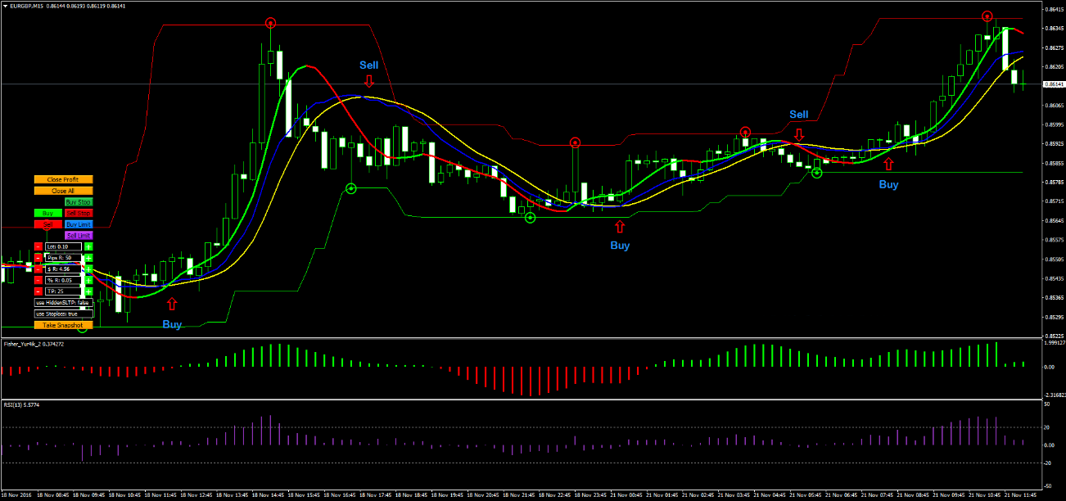Increase the lot size with the green plus icon
Image resolution: width=1066 pixels, height=501 pixels.
[x=88, y=246]
